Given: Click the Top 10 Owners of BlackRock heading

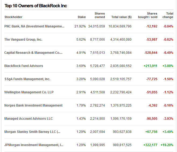Looking at the screenshot, I should coord(36,6).
